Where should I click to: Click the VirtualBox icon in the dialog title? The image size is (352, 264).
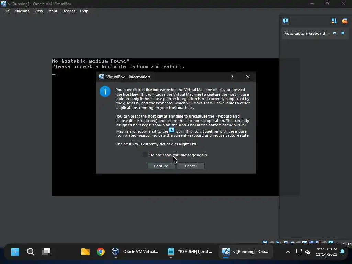101,77
